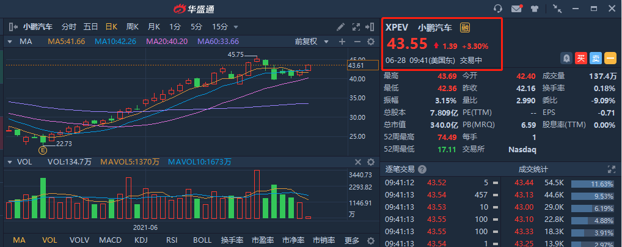Close the VOL indicator panel
The image size is (622, 247).
pyautogui.click(x=358, y=162)
